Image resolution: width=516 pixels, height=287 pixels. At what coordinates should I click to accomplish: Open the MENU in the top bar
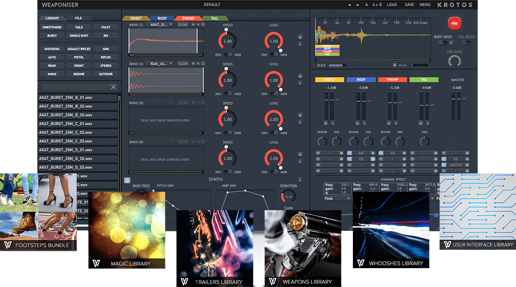click(425, 5)
